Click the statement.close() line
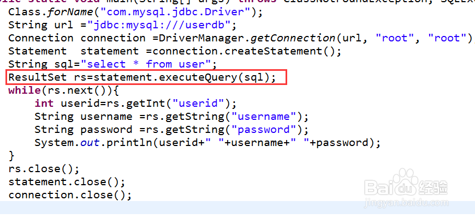The width and height of the screenshot is (475, 219). pos(67,182)
